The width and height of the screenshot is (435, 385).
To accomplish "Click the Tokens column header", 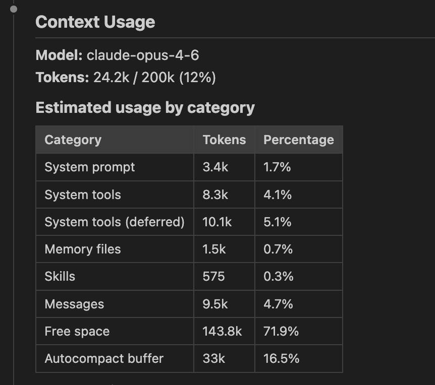I will (224, 140).
